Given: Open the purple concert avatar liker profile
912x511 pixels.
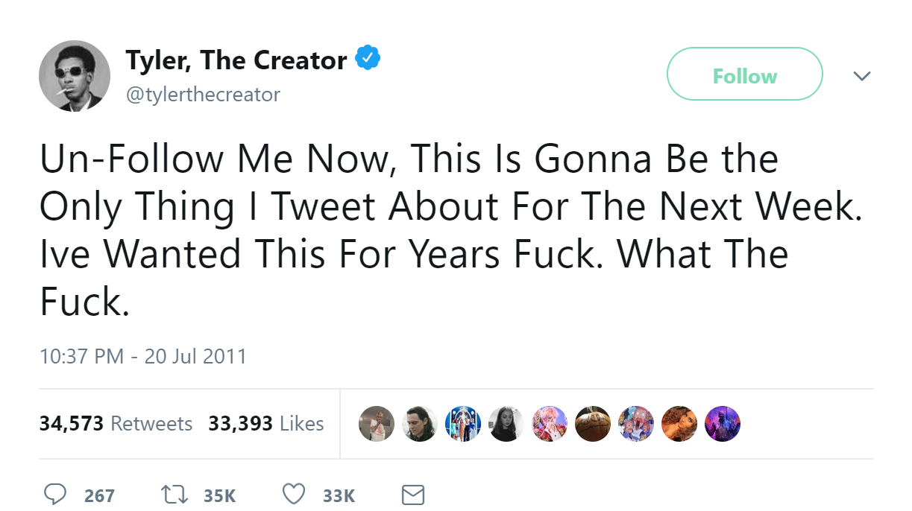Looking at the screenshot, I should pos(722,424).
